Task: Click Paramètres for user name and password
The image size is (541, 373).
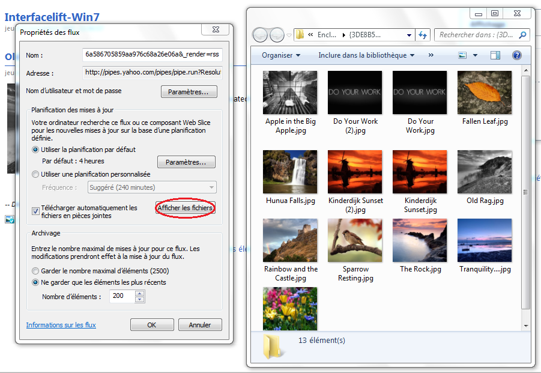Action: pos(189,92)
